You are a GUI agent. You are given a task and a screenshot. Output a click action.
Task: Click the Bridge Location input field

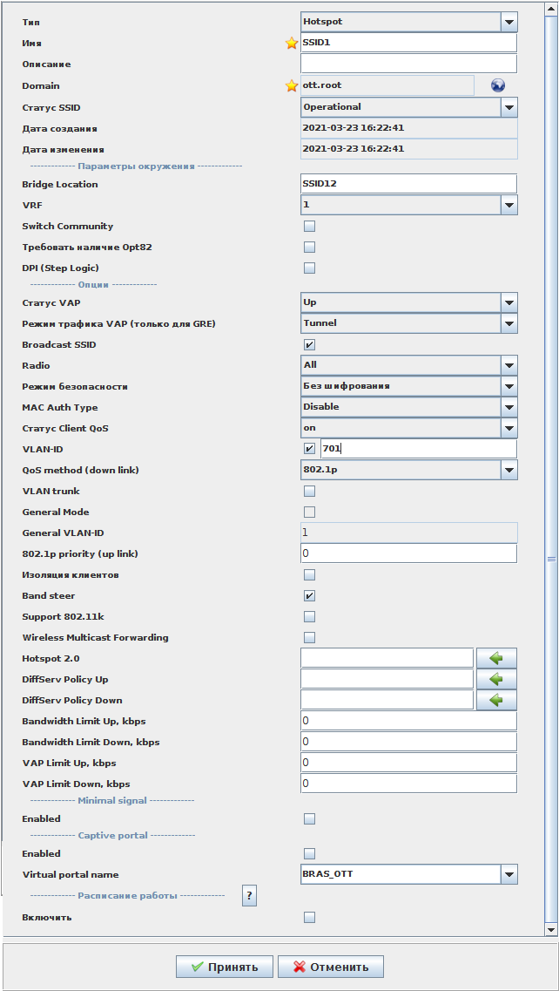408,184
